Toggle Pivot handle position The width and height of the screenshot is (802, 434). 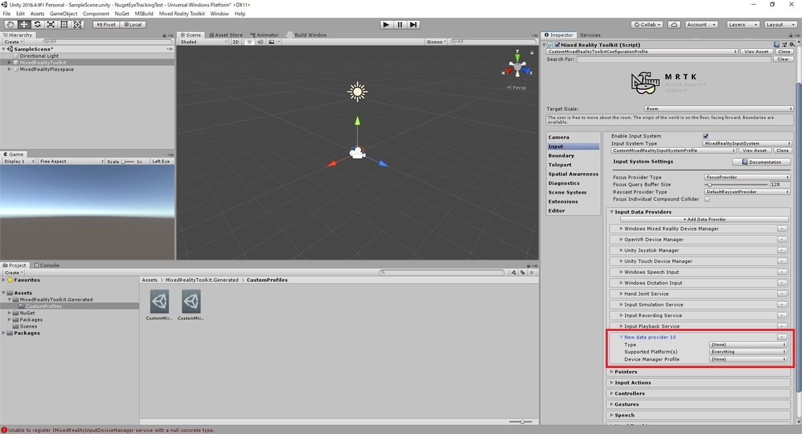tap(107, 25)
